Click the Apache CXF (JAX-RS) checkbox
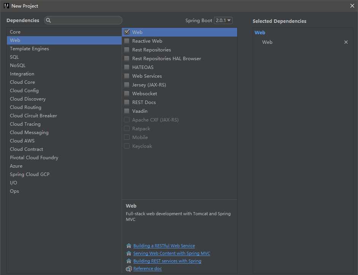Screen dimensions: 358x275 [x=127, y=120]
